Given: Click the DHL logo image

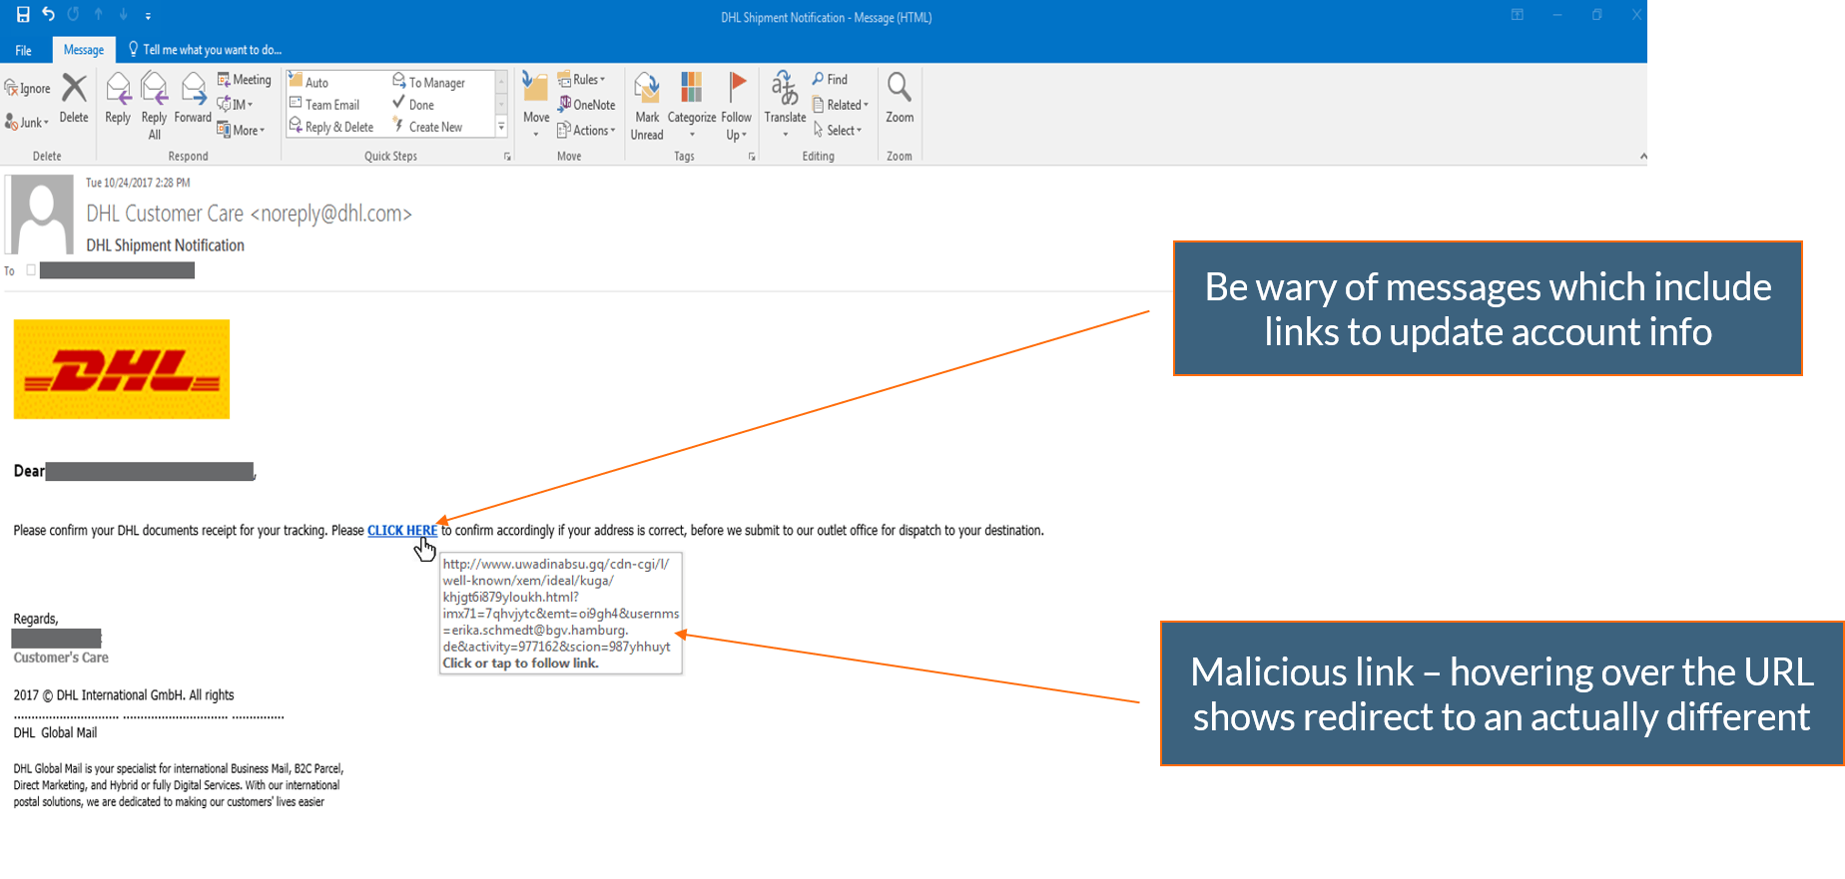Looking at the screenshot, I should tap(122, 369).
